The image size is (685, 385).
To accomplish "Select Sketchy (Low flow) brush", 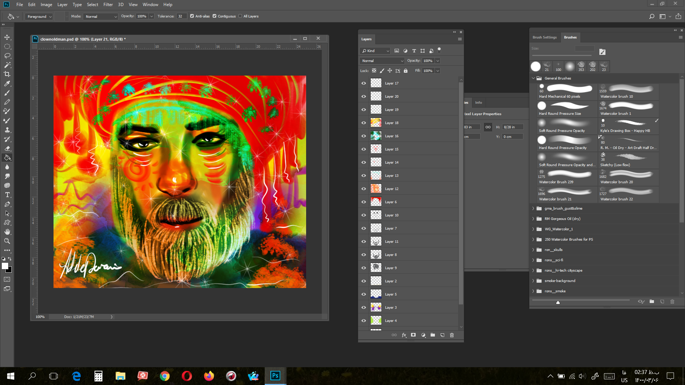I will [x=628, y=160].
